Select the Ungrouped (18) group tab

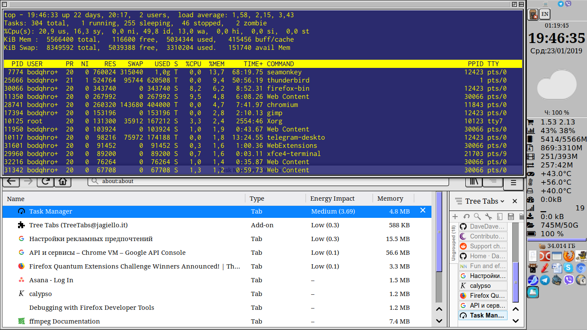[453, 243]
